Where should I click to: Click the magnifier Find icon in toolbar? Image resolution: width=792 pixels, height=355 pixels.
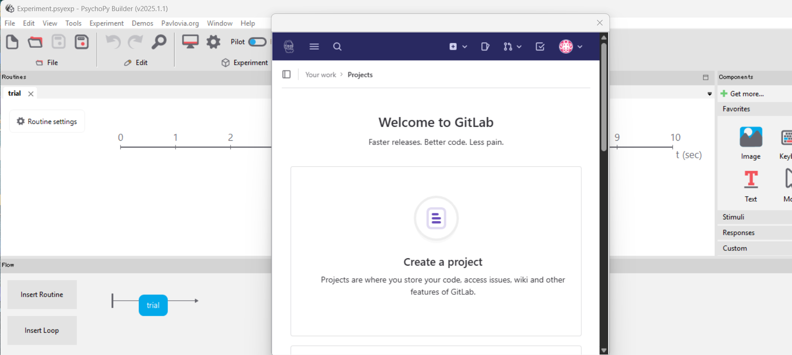159,42
